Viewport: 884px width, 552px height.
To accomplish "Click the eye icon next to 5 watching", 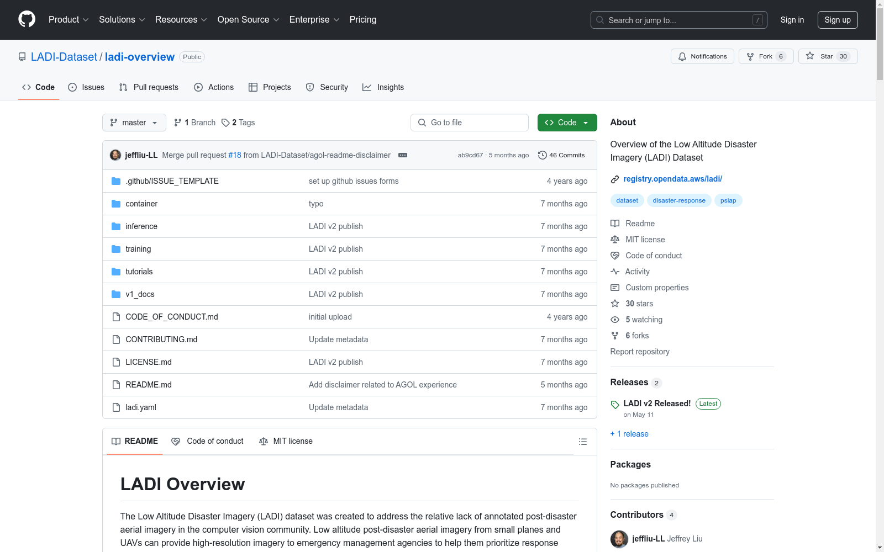I will click(615, 320).
